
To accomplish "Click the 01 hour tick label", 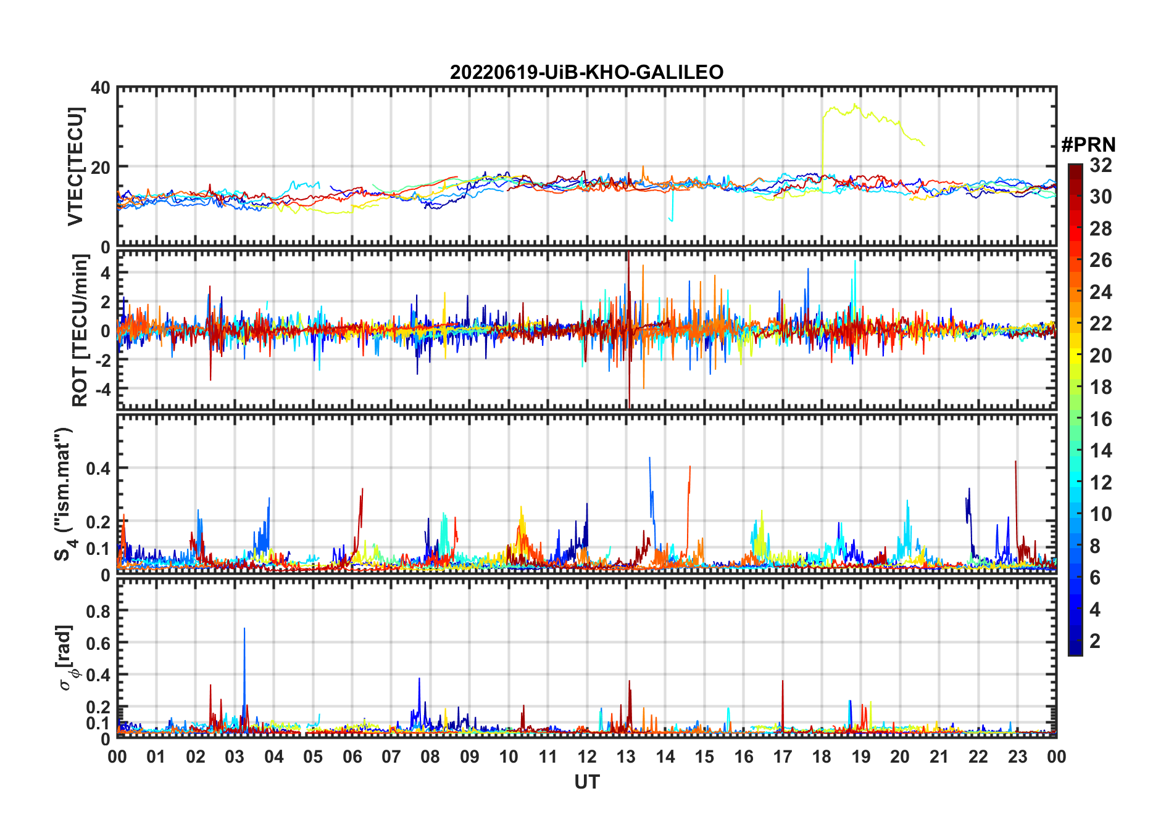I will pos(156,756).
